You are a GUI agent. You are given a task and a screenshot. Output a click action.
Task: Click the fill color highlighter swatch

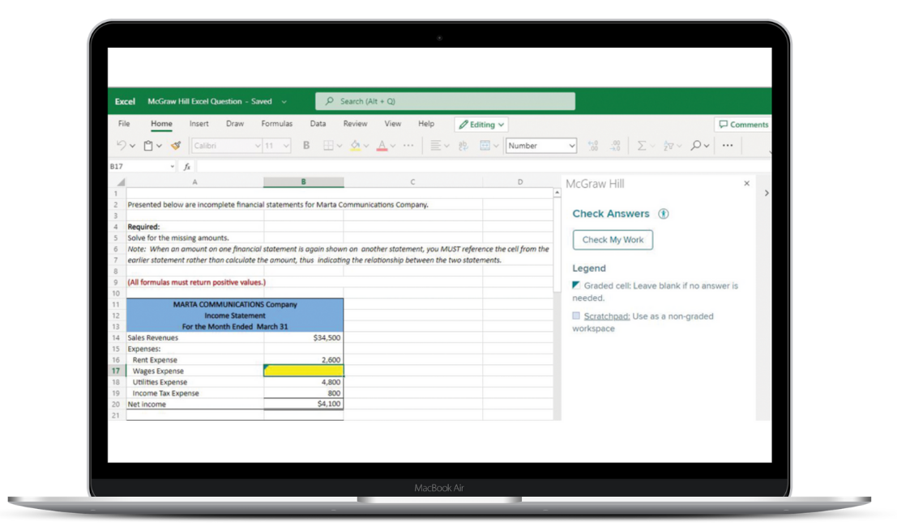pyautogui.click(x=355, y=146)
